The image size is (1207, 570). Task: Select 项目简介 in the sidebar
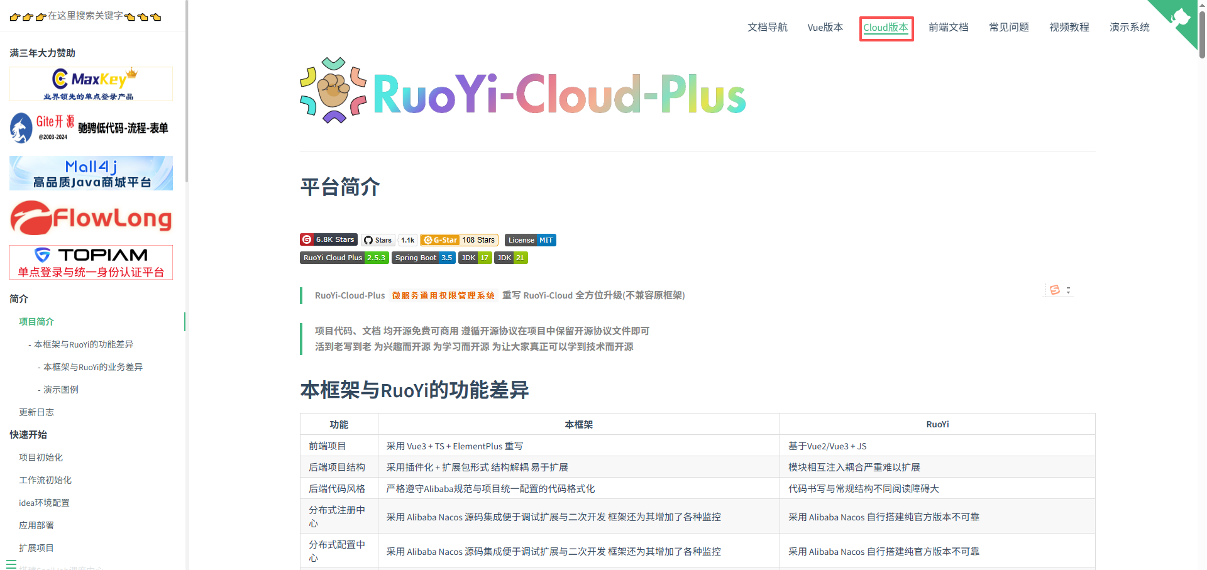pos(36,322)
